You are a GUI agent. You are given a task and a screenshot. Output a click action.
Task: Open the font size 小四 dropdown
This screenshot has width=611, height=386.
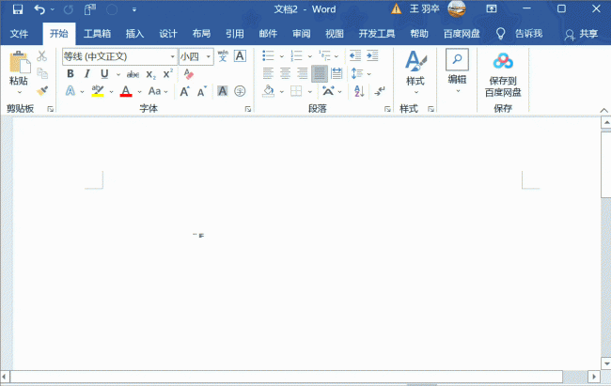(209, 57)
